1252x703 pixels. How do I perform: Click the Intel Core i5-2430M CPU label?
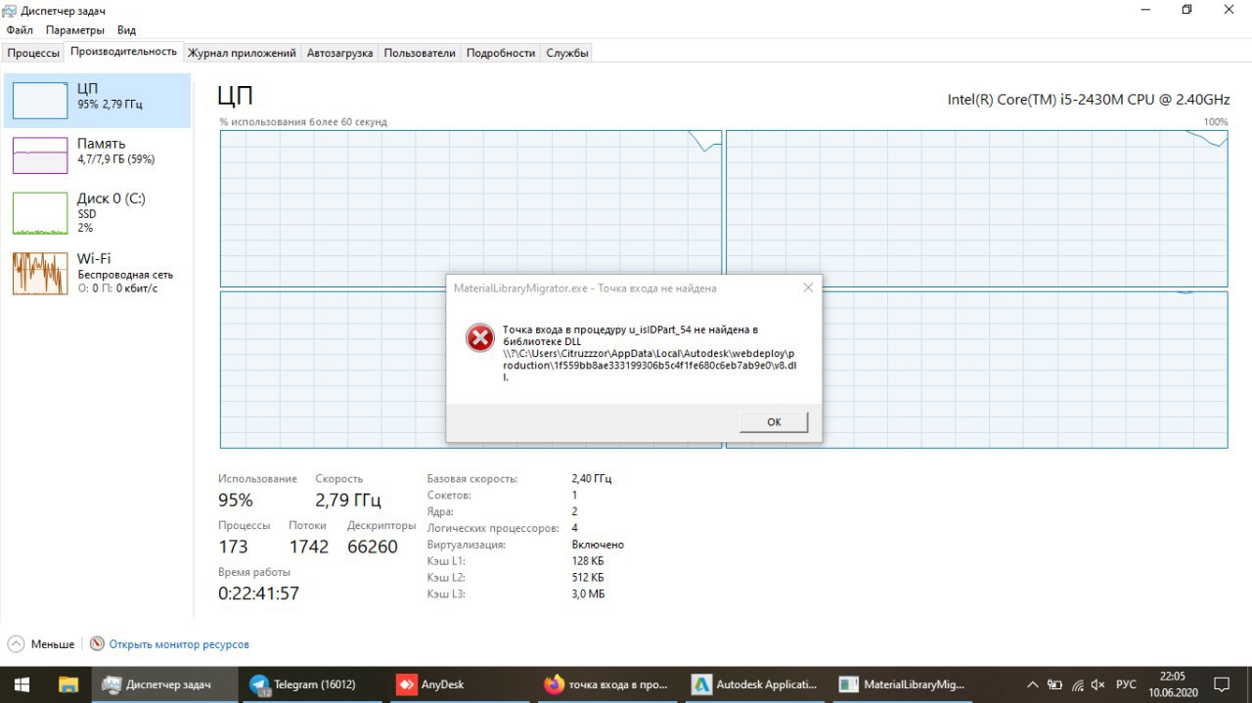(1089, 99)
